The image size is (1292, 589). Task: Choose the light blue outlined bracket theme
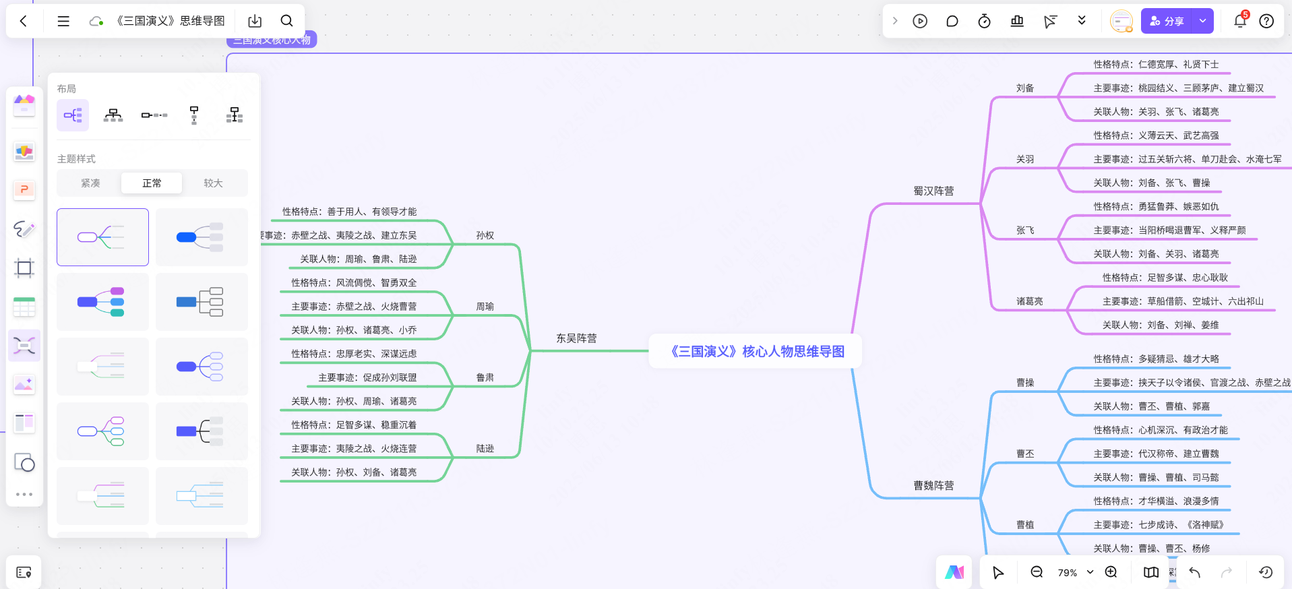pos(202,496)
